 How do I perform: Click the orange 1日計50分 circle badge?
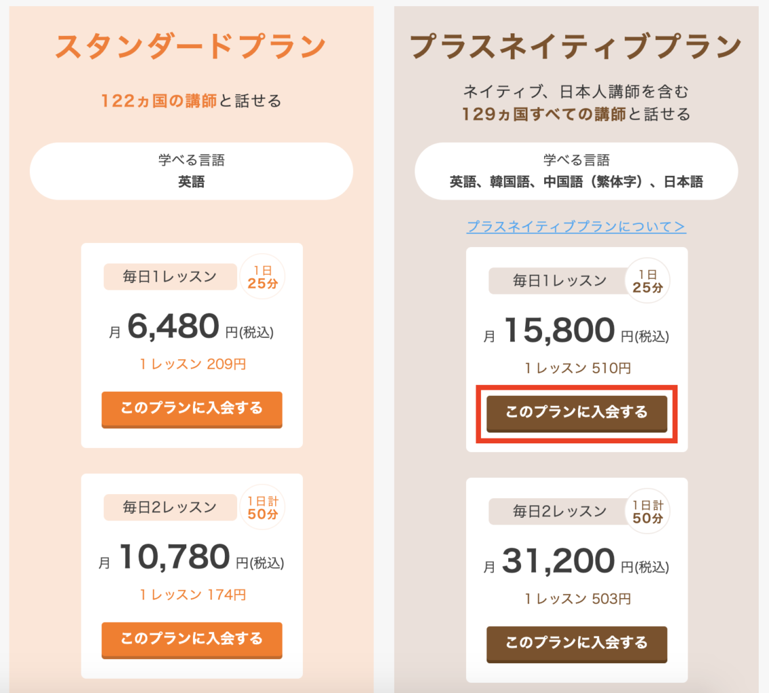pos(262,508)
